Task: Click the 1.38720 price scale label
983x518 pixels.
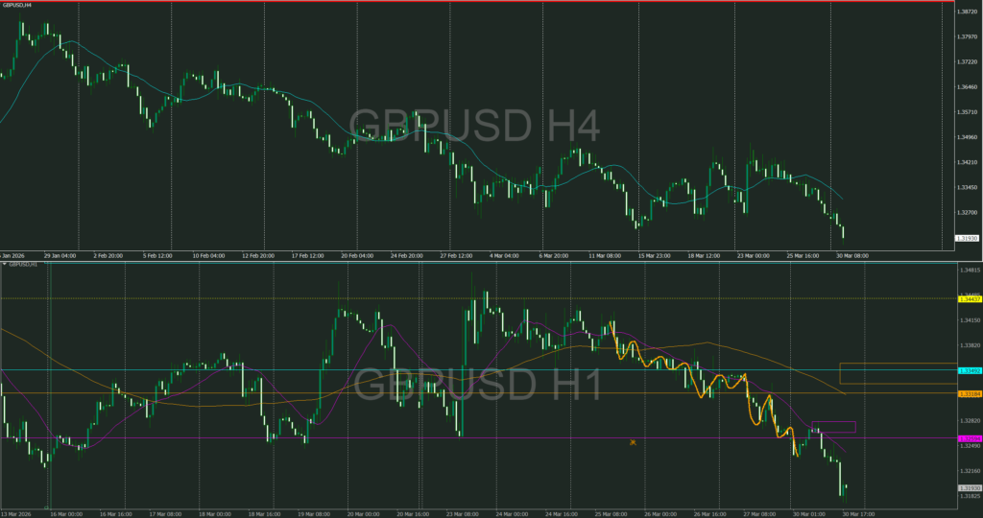Action: coord(969,12)
